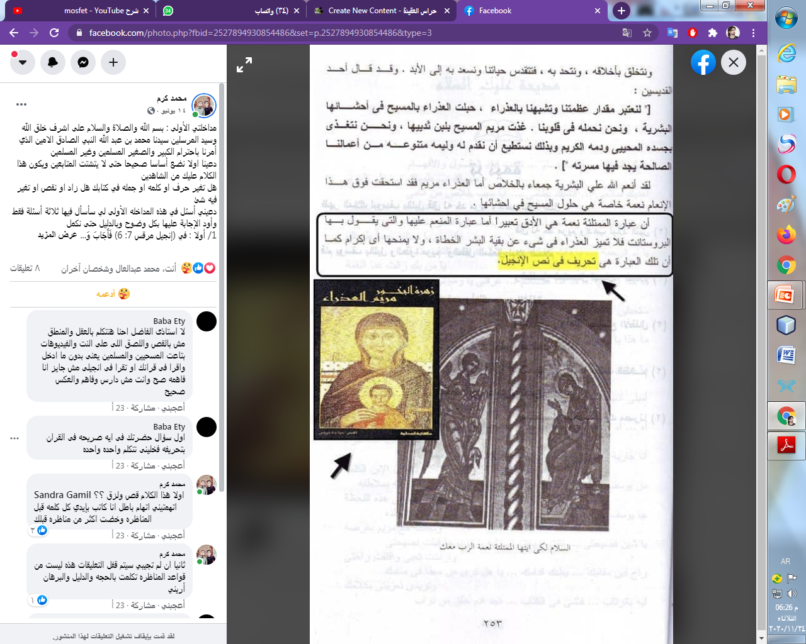Launch Opera from the taskbar

[x=786, y=174]
